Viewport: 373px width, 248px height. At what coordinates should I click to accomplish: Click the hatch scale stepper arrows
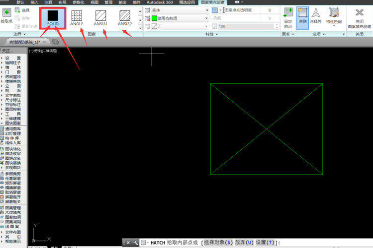click(277, 26)
